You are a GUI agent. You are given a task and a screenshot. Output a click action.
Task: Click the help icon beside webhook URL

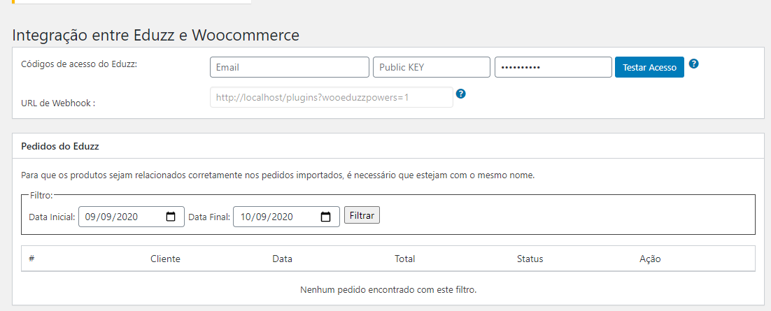point(461,94)
